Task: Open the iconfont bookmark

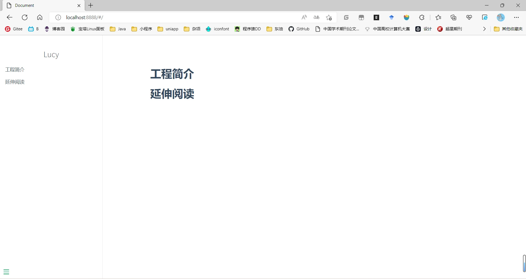Action: coord(218,29)
